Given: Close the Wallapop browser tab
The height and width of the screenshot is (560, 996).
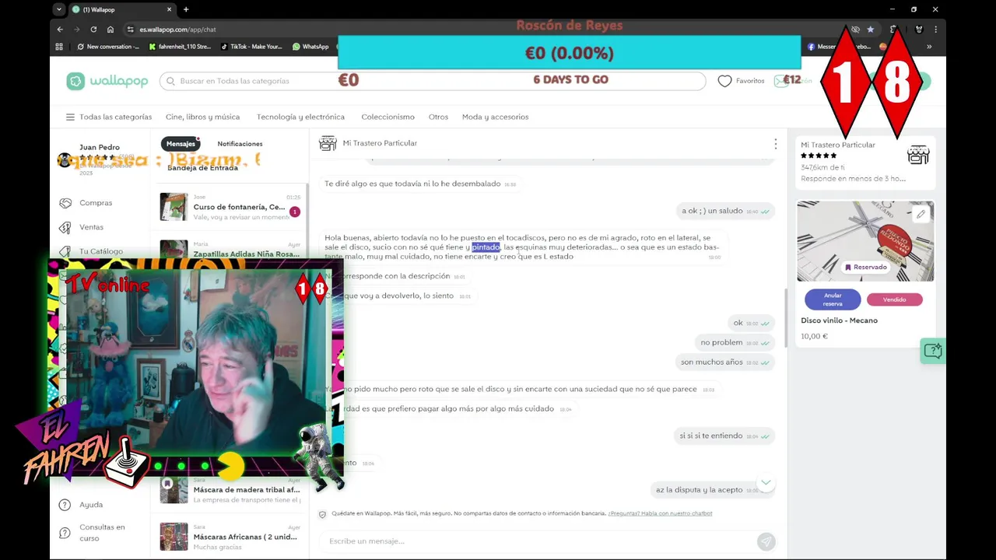Looking at the screenshot, I should pos(170,9).
